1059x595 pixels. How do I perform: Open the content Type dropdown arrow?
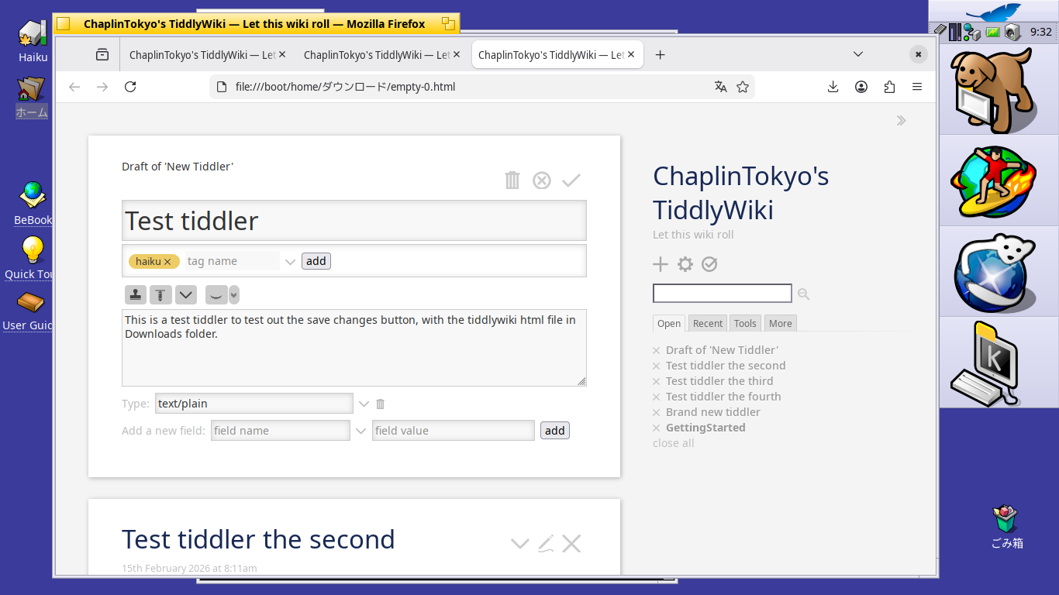[x=364, y=404]
